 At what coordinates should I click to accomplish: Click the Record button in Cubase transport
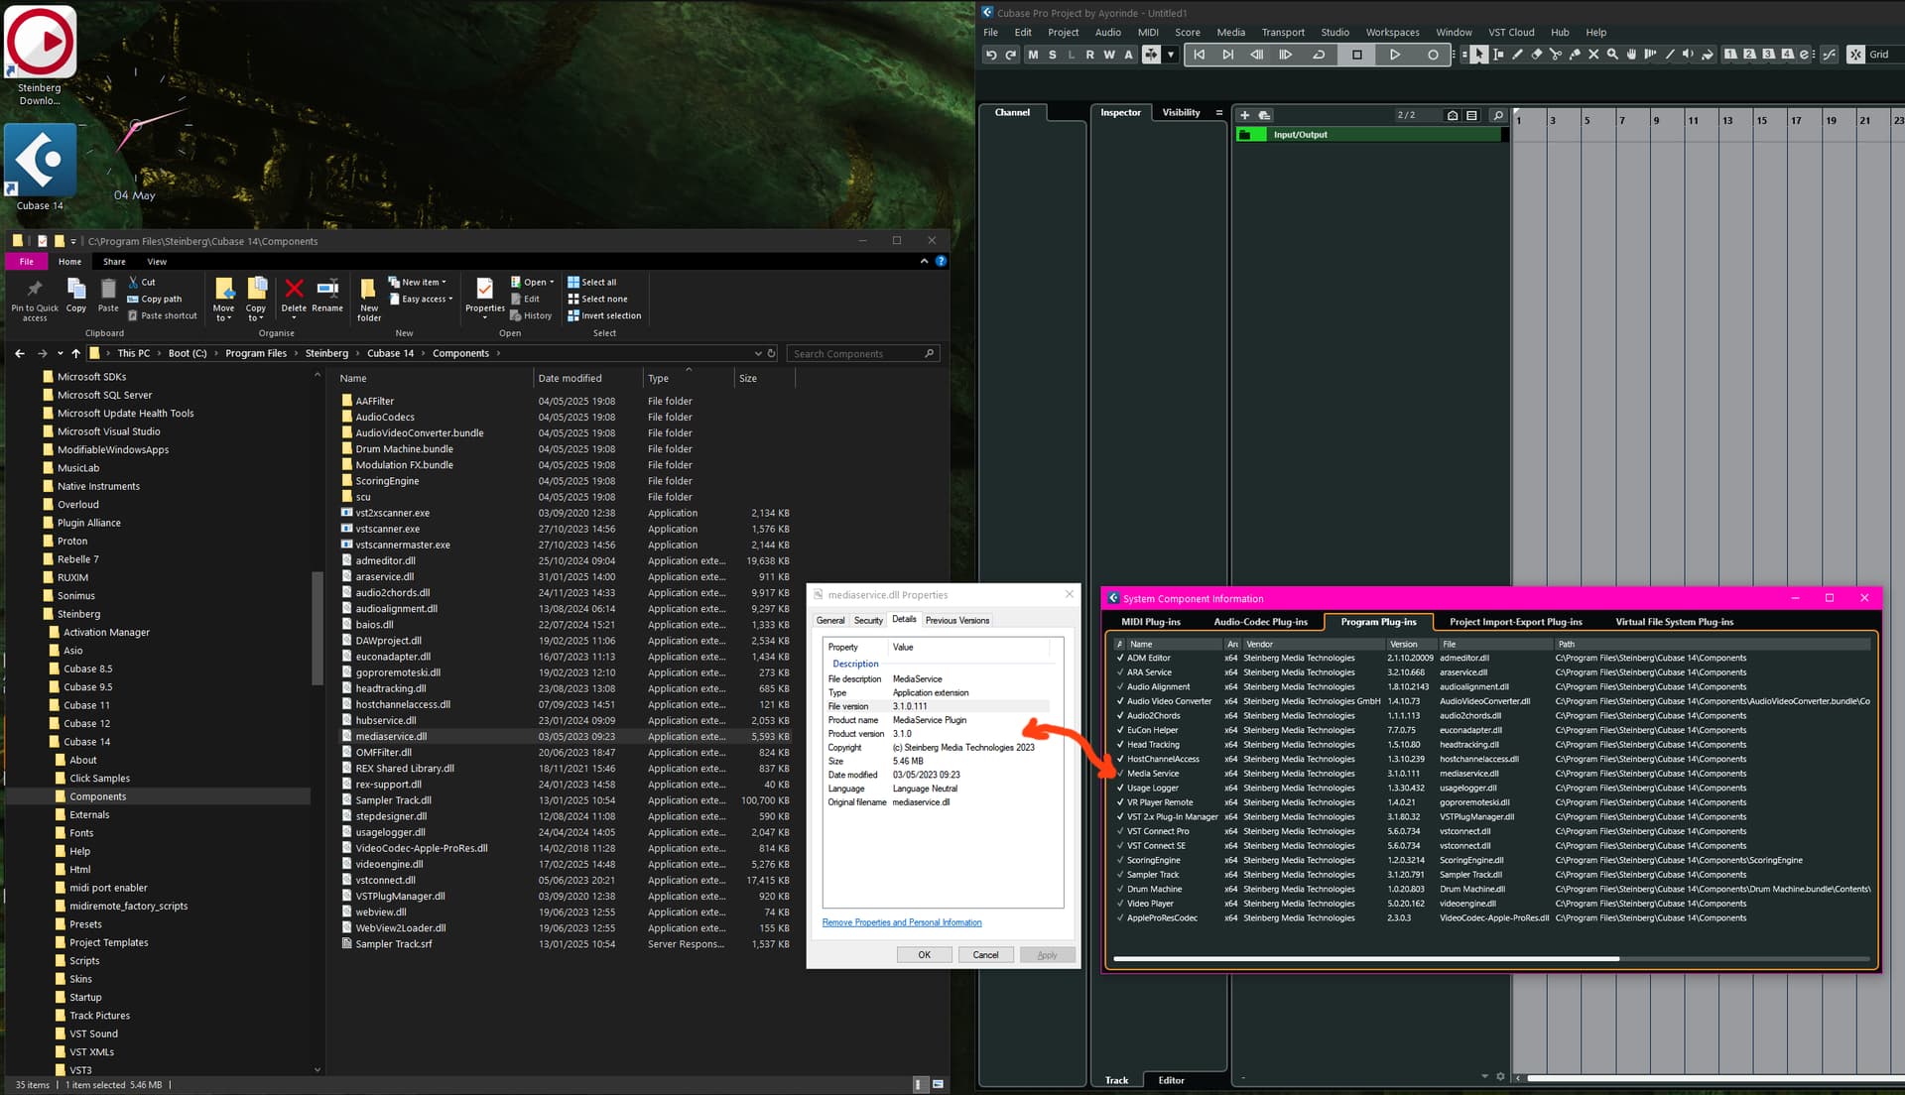click(x=1432, y=55)
